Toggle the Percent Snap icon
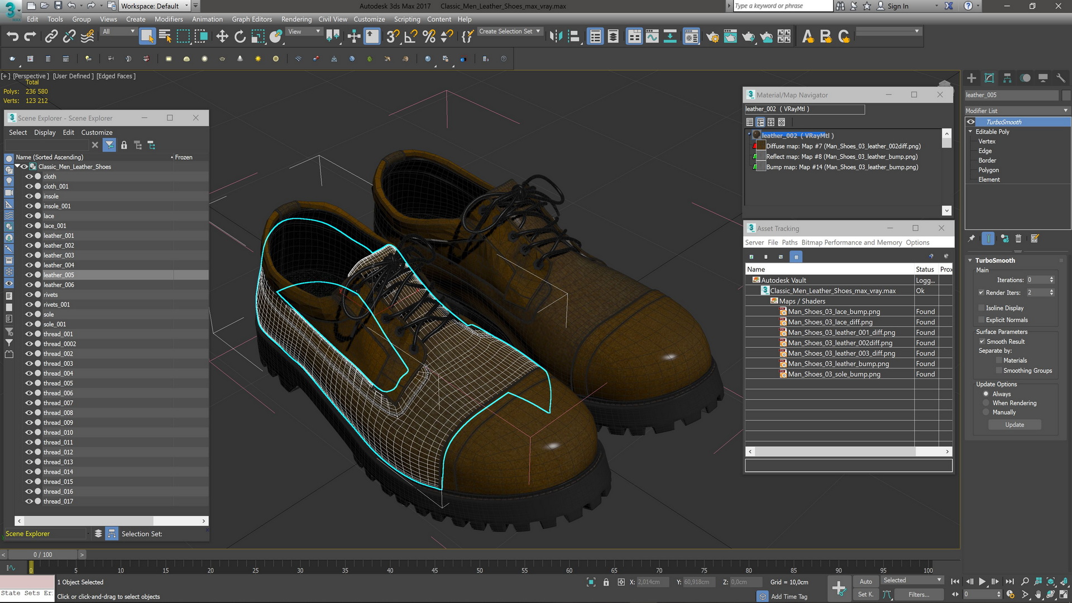Screen dimensions: 1072x603 [429, 37]
